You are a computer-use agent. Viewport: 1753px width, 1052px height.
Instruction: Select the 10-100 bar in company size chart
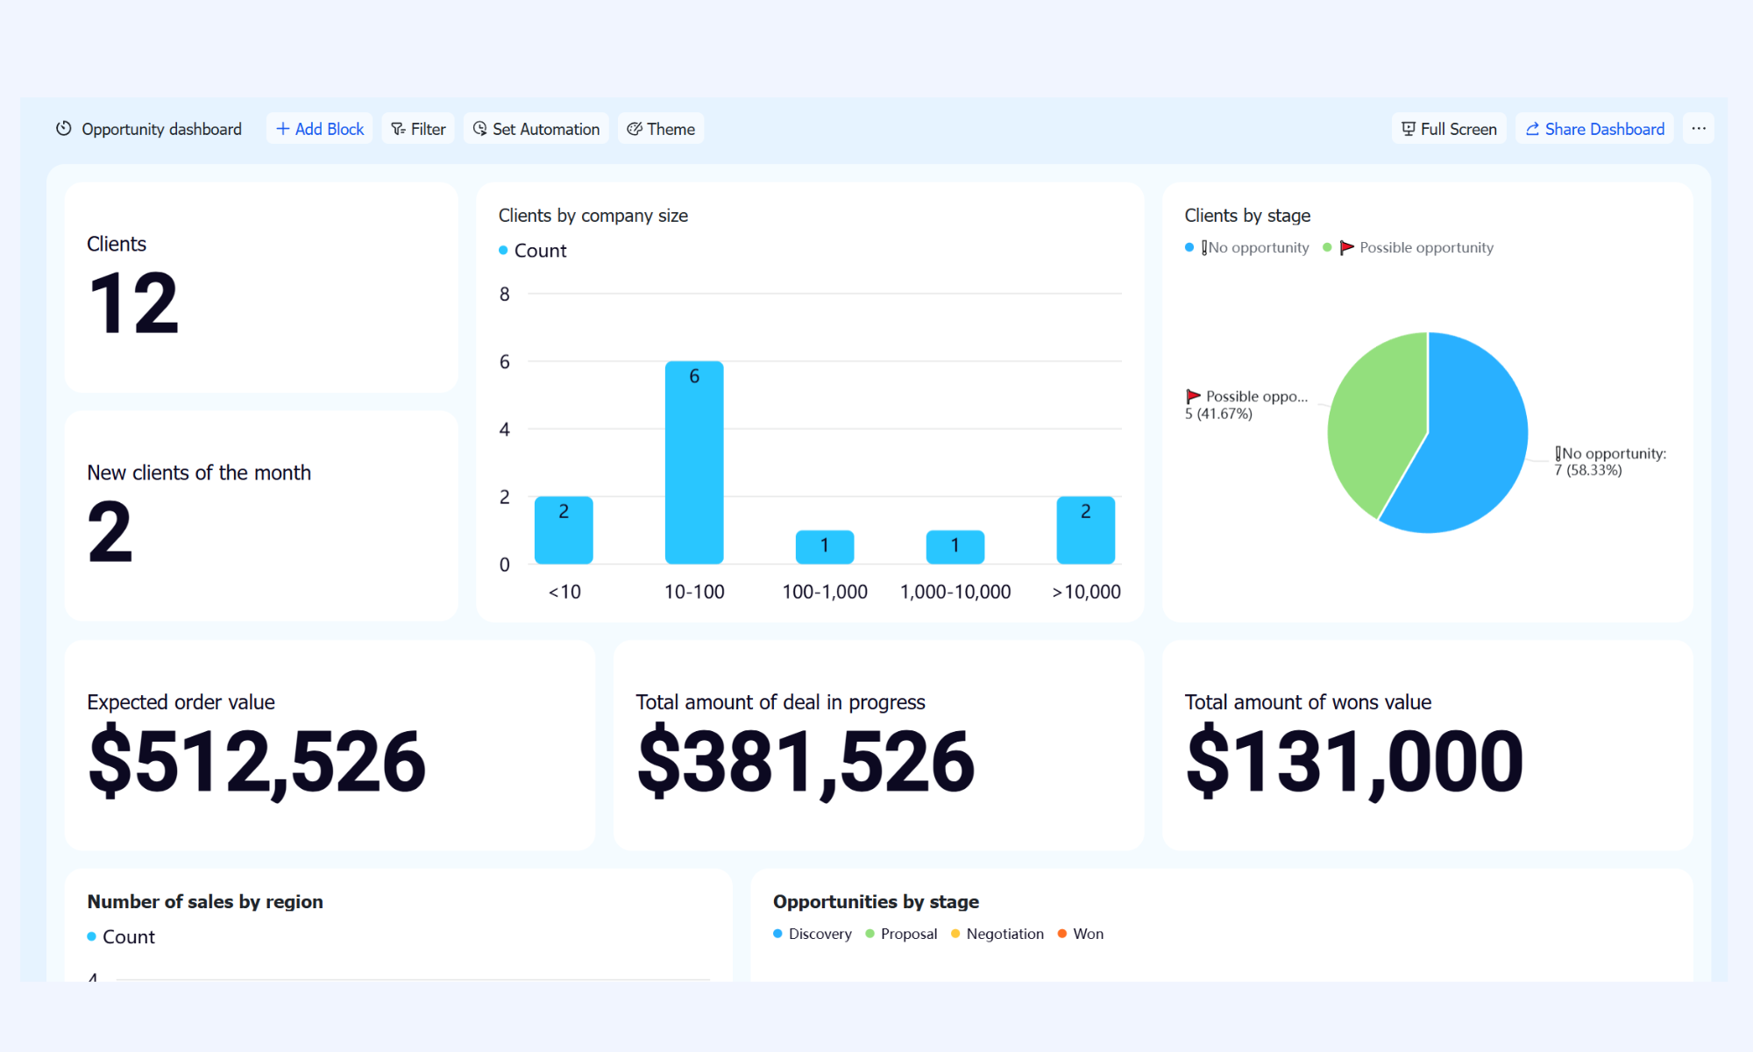(x=694, y=462)
